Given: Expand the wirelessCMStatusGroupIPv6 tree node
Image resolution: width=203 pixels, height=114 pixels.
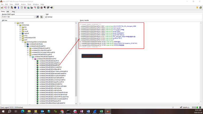Looking at the screenshot, I should (x=28, y=48).
